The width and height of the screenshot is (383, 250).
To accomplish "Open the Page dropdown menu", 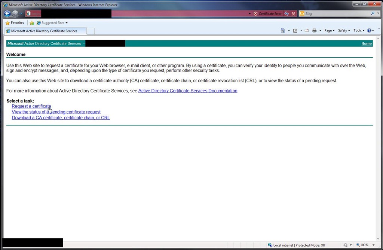I will click(x=329, y=31).
